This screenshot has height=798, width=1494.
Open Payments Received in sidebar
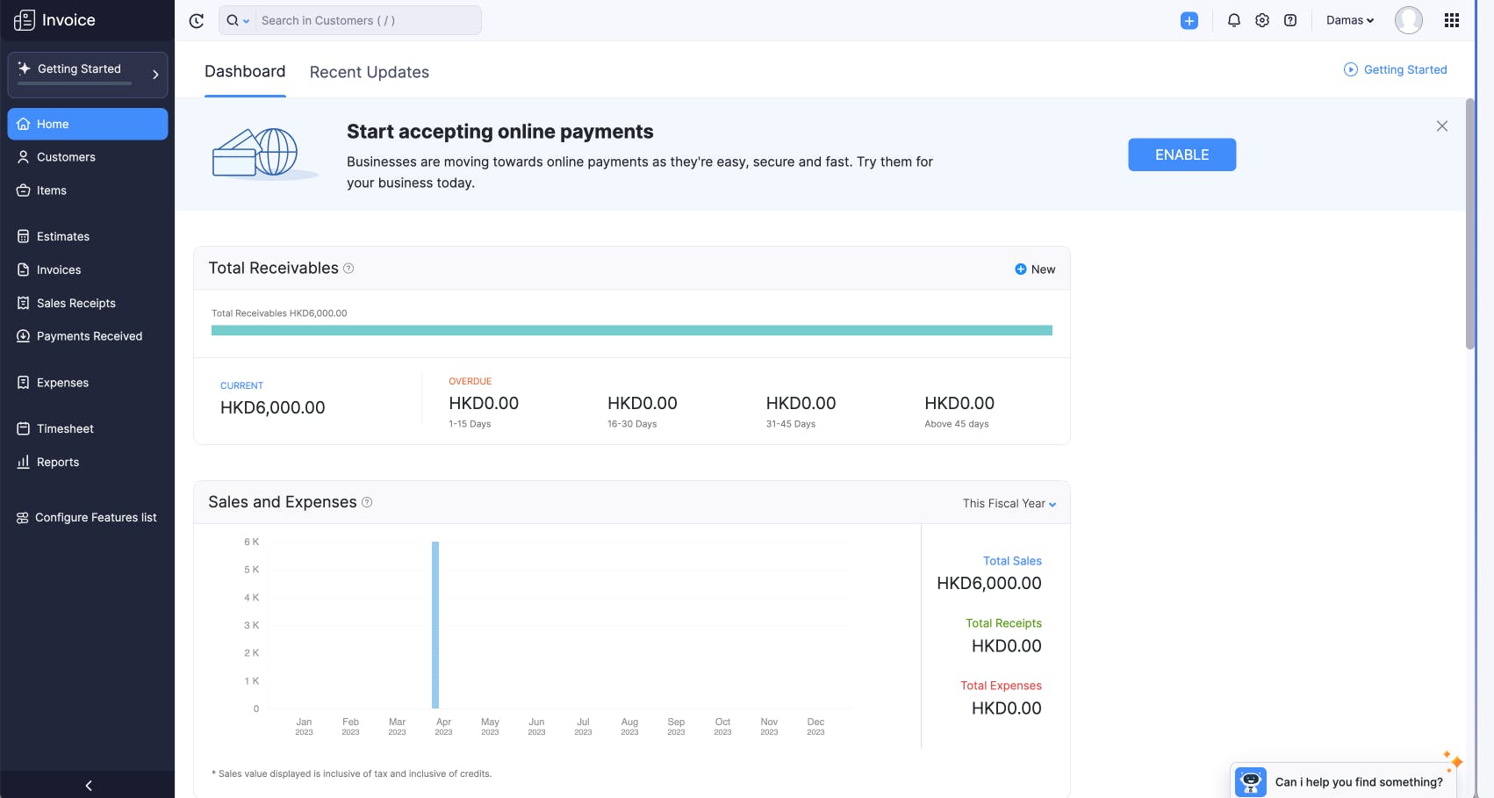(x=88, y=336)
